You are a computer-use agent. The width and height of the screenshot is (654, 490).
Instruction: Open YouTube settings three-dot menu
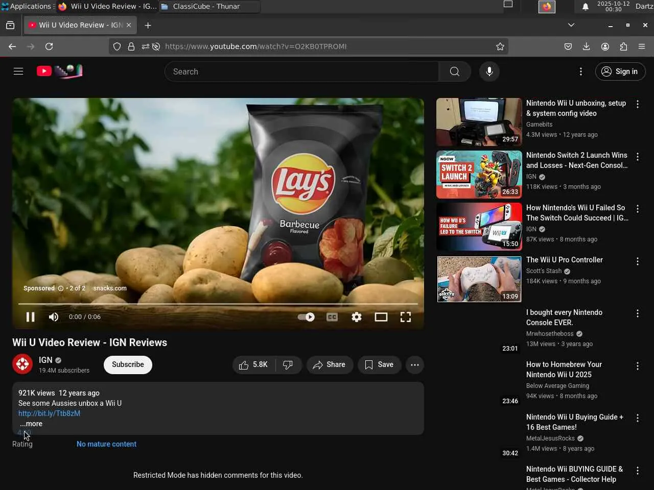pos(580,71)
